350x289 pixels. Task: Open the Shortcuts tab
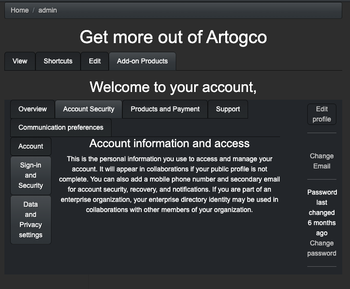(58, 61)
